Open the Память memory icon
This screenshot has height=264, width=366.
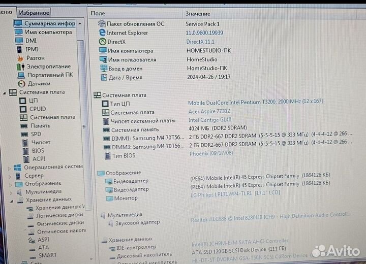[22, 125]
